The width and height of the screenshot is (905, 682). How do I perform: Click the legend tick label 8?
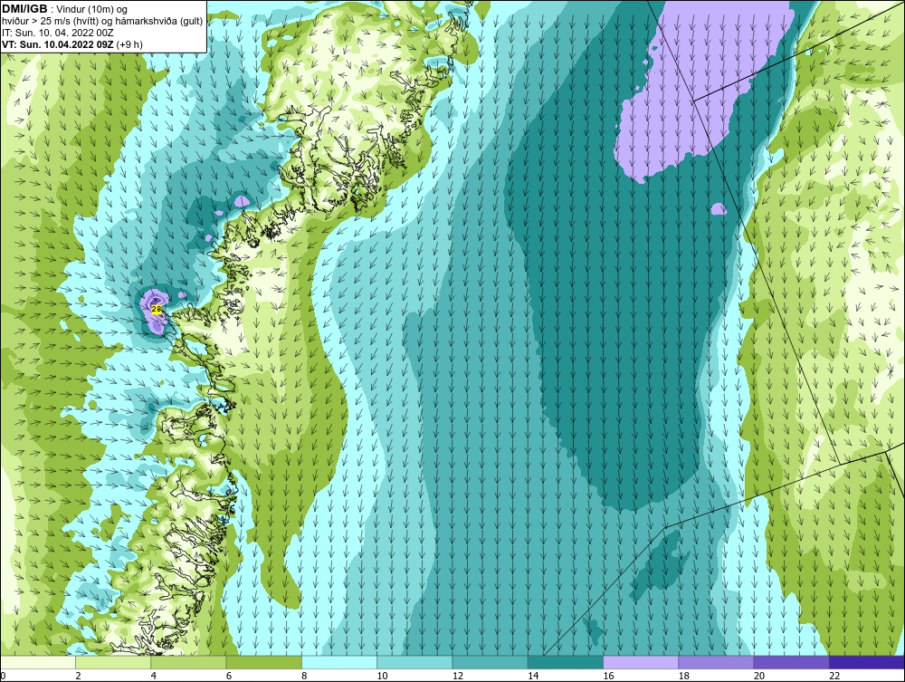pyautogui.click(x=305, y=676)
